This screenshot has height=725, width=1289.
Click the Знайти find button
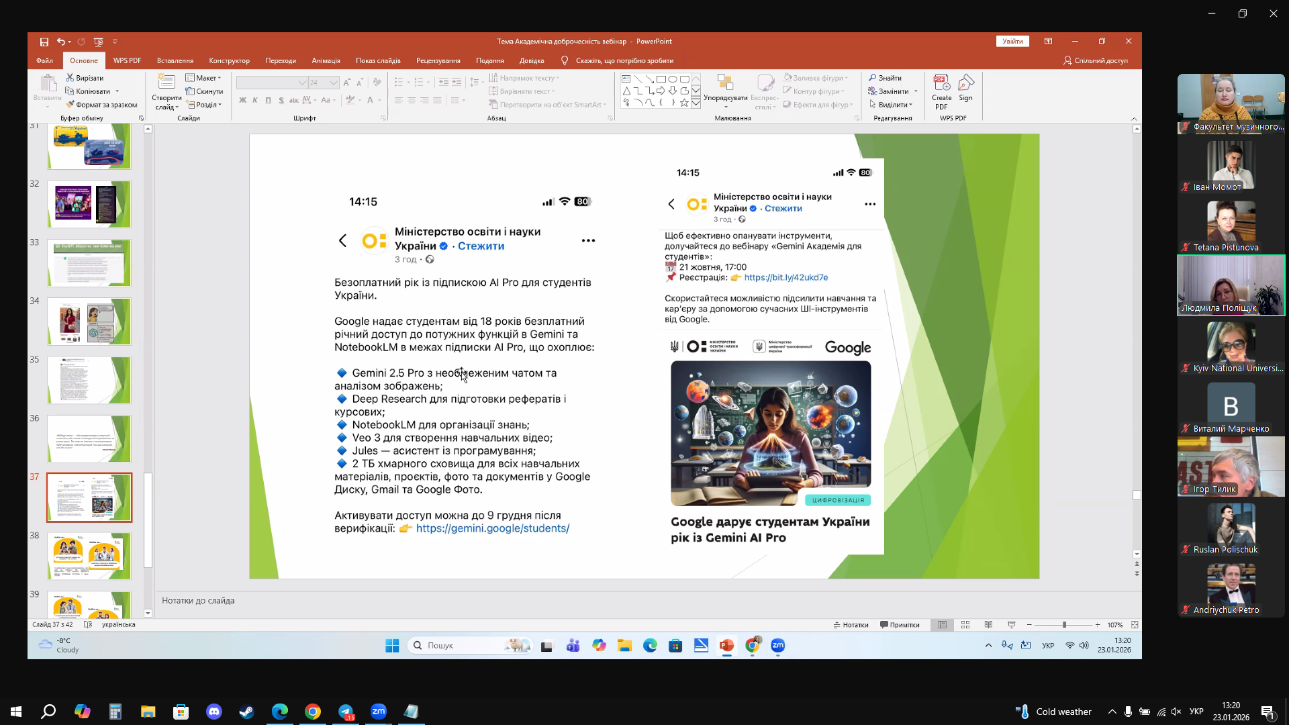tap(886, 78)
